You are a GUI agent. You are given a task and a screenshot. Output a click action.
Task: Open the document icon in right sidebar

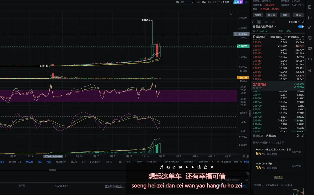click(310, 7)
